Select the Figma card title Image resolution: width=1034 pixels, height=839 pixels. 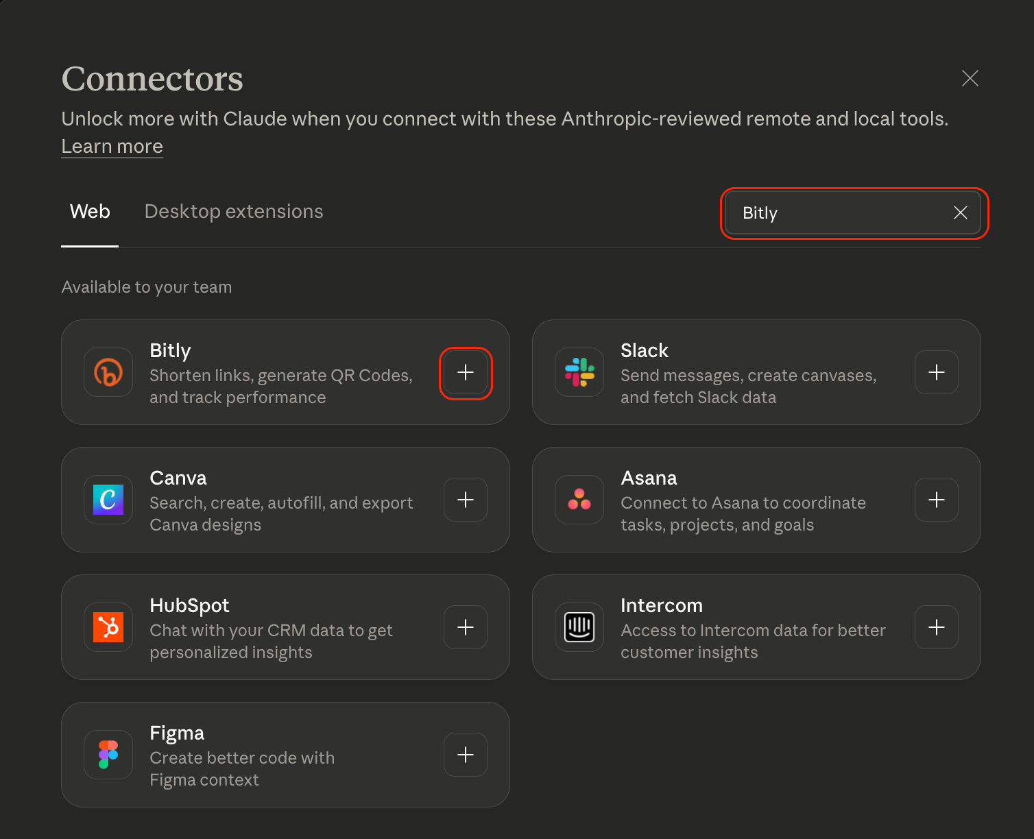177,733
